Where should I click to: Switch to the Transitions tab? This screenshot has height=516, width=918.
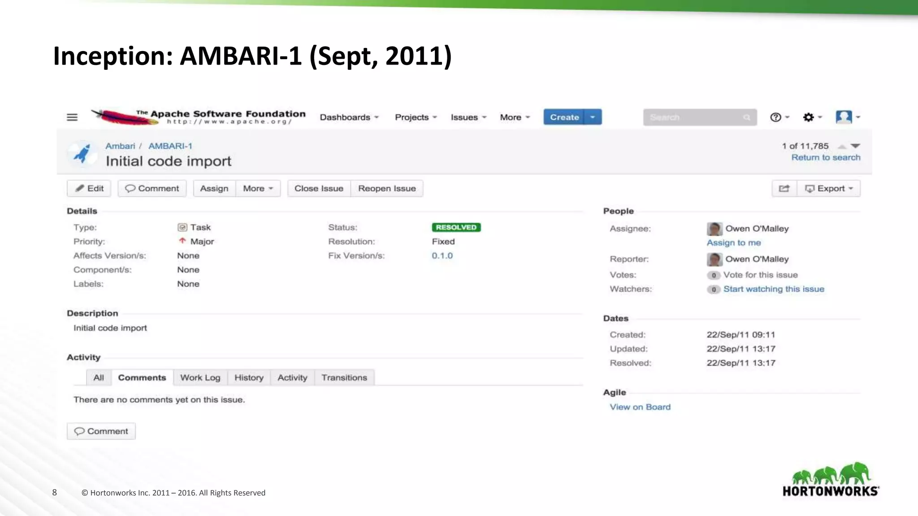point(344,378)
